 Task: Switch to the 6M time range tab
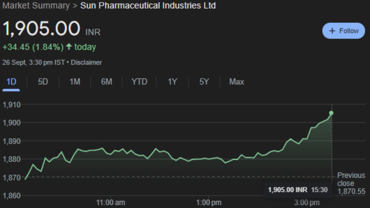[x=106, y=82]
